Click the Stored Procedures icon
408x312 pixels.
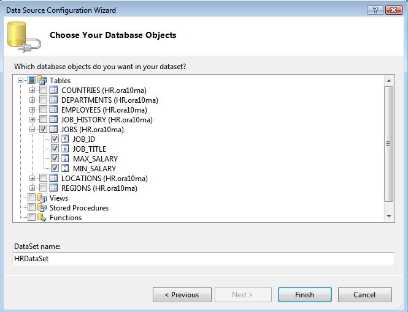coord(42,208)
